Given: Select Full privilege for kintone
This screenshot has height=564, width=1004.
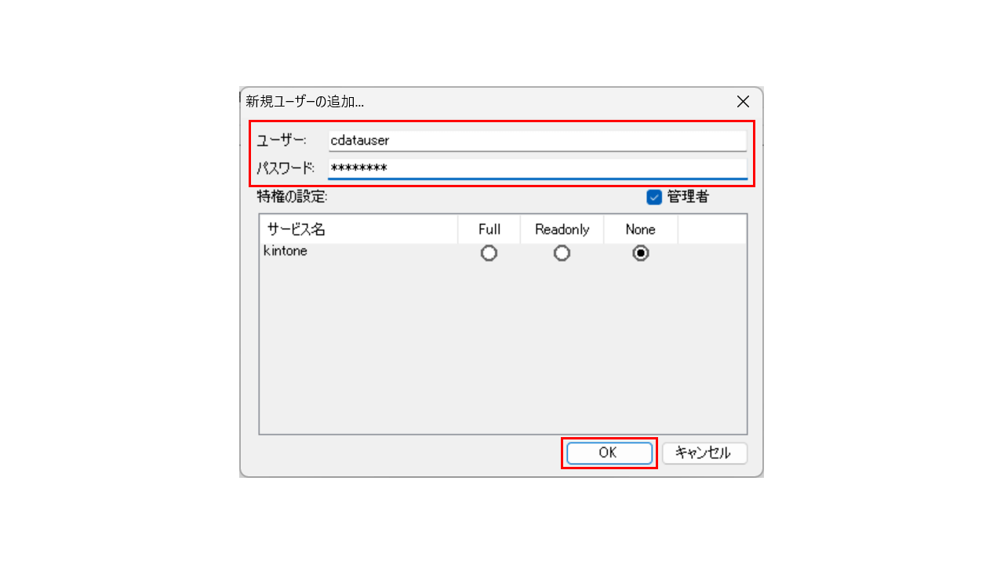Looking at the screenshot, I should [x=489, y=254].
